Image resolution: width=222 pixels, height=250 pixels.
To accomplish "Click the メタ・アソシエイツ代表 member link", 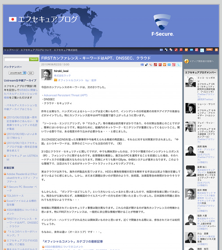I will pyautogui.click(x=206, y=151).
